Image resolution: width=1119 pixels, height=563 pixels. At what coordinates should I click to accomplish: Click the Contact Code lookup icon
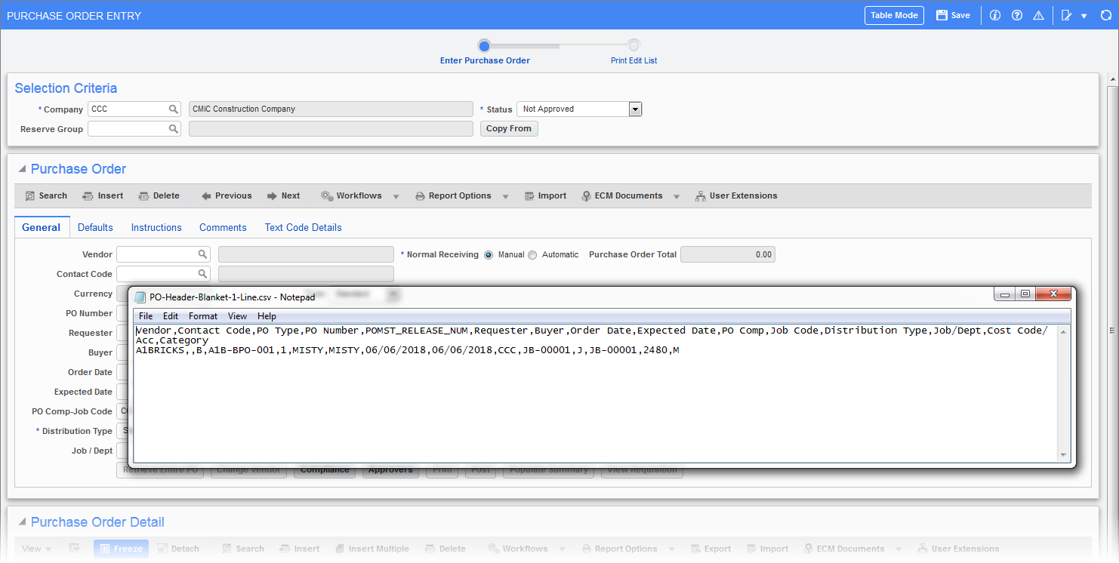point(202,274)
